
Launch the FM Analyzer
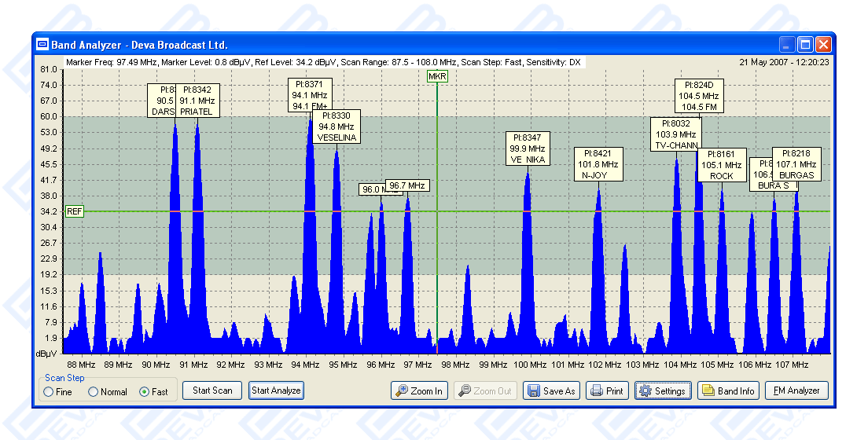click(x=796, y=390)
